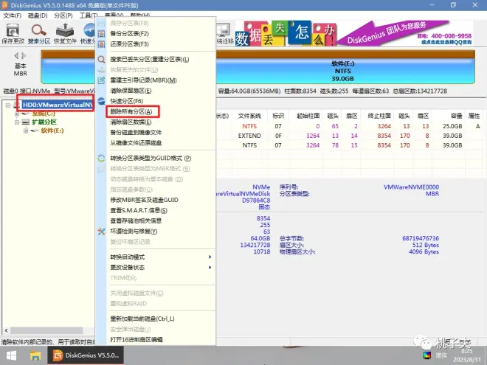
Task: Select 查看S.M.A.R.T.信息(S) entry
Action: 139,210
